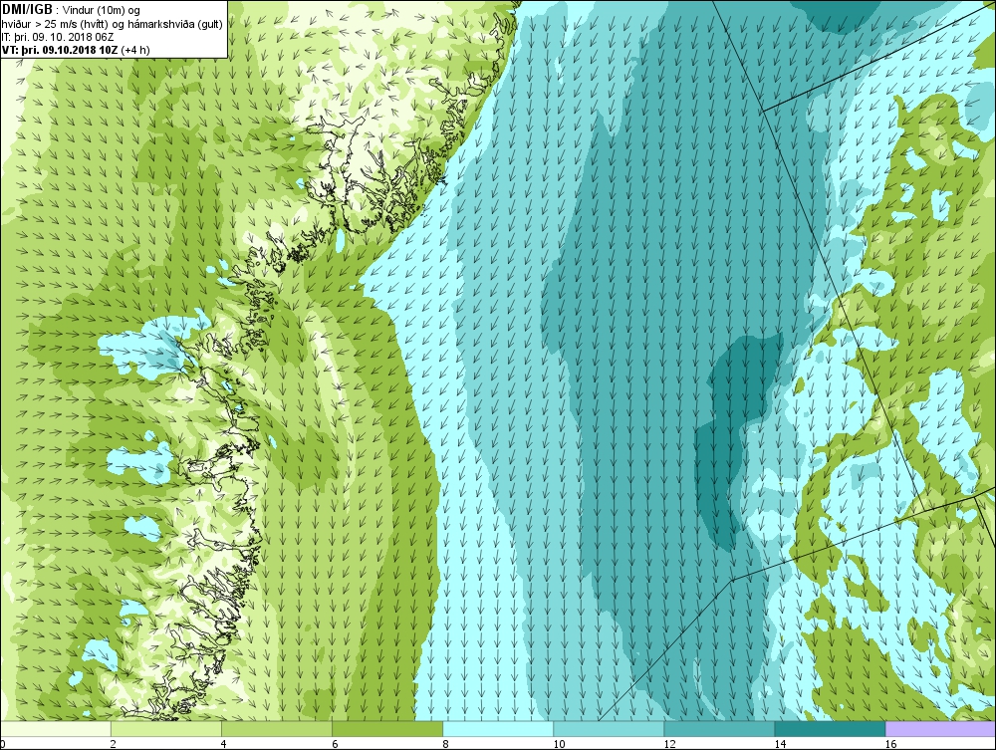
Task: Select the 8–10 m/s light cyan swatch
Action: click(498, 728)
